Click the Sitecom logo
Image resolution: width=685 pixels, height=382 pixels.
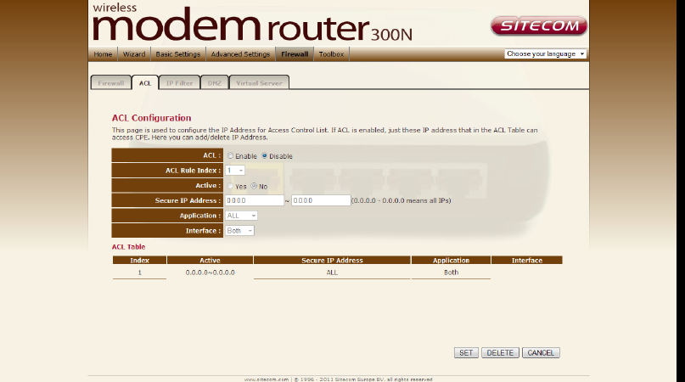[539, 25]
